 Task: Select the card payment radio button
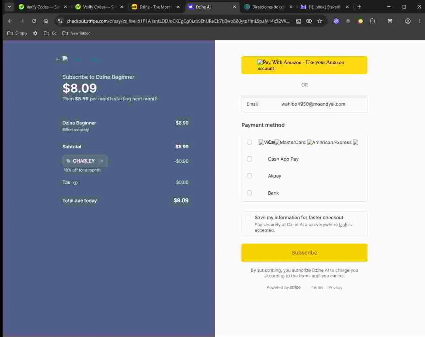[x=249, y=142]
